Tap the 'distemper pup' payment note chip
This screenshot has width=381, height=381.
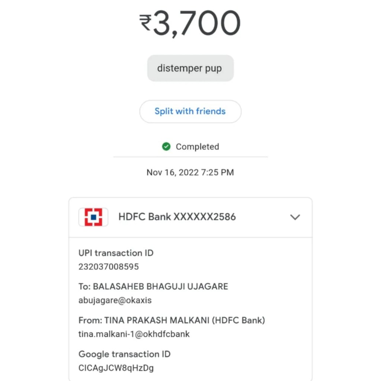click(190, 68)
